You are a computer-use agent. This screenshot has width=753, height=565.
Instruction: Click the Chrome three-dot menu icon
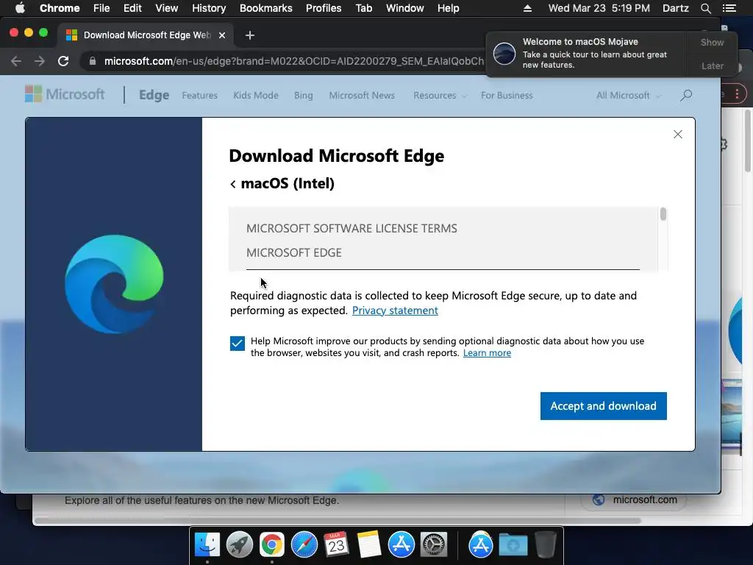pos(737,94)
